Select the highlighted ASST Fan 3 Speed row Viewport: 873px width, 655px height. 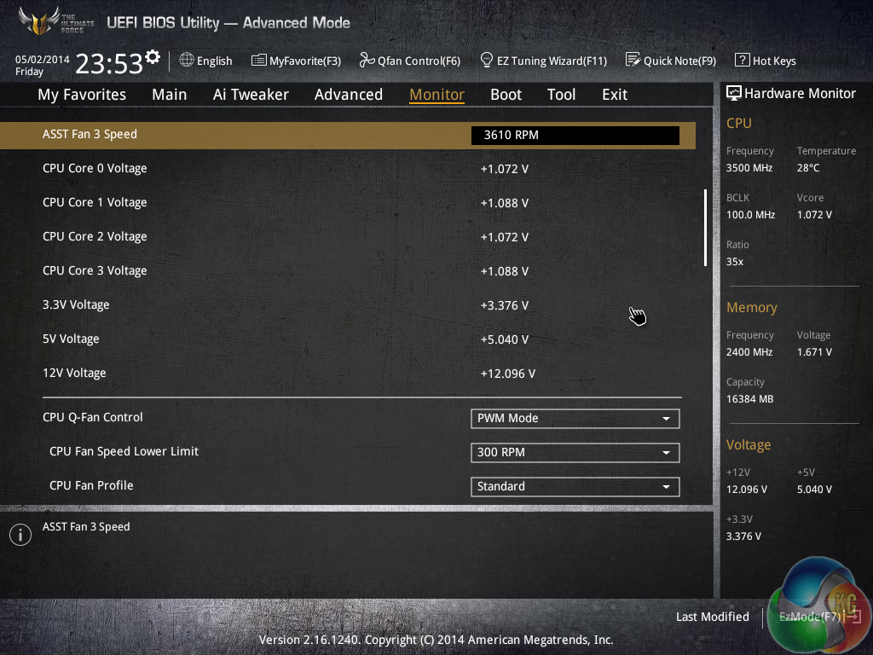pyautogui.click(x=256, y=135)
